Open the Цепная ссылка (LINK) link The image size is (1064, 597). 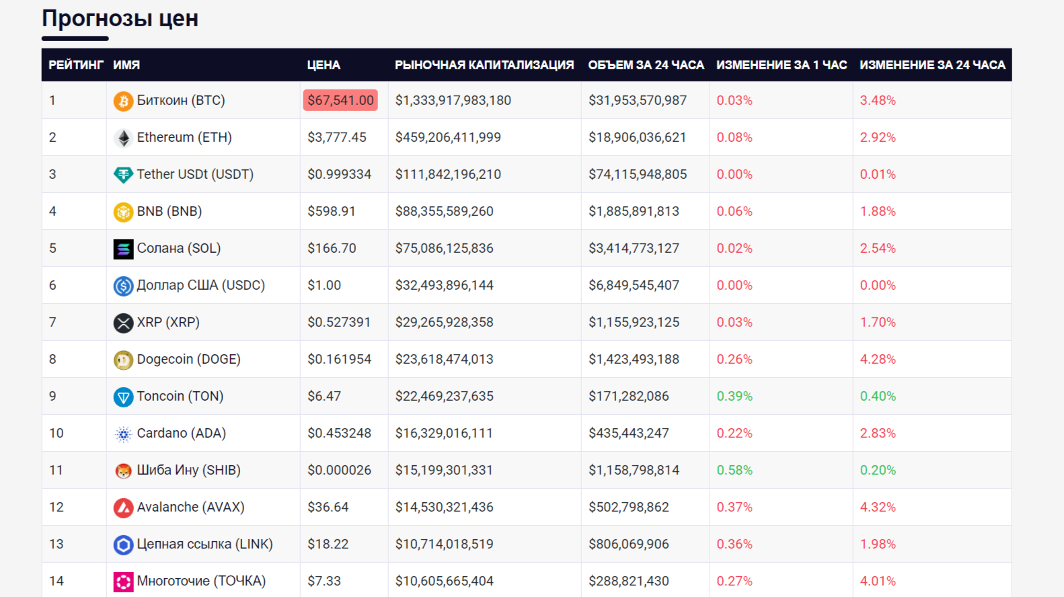pyautogui.click(x=205, y=544)
